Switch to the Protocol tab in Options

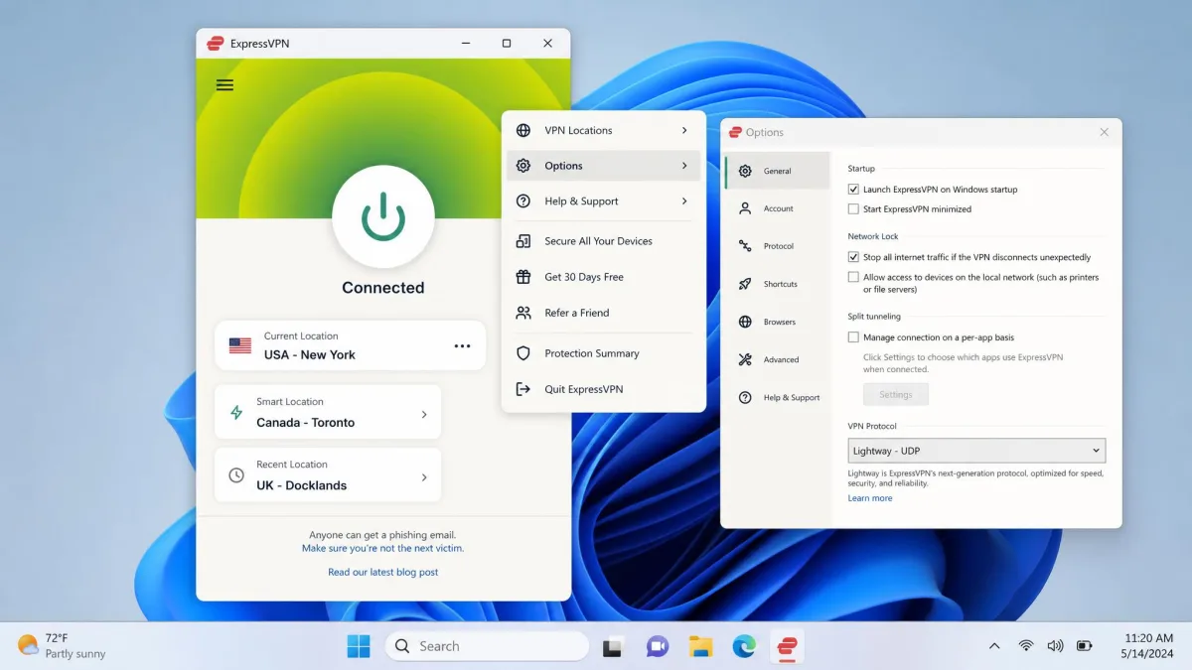[x=778, y=246]
